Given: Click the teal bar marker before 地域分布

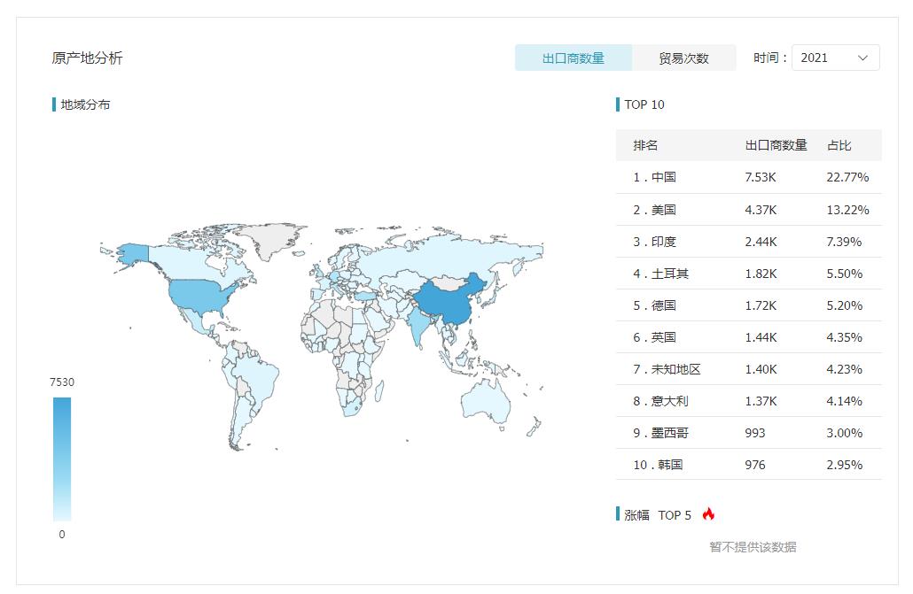Looking at the screenshot, I should (x=52, y=104).
